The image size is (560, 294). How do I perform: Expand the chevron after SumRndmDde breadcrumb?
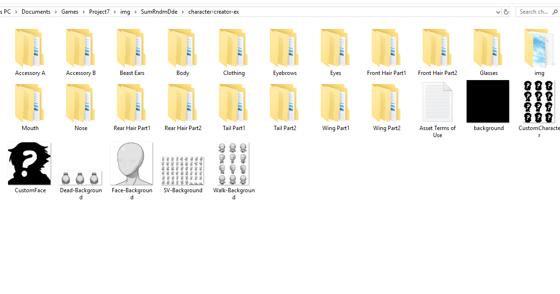183,12
